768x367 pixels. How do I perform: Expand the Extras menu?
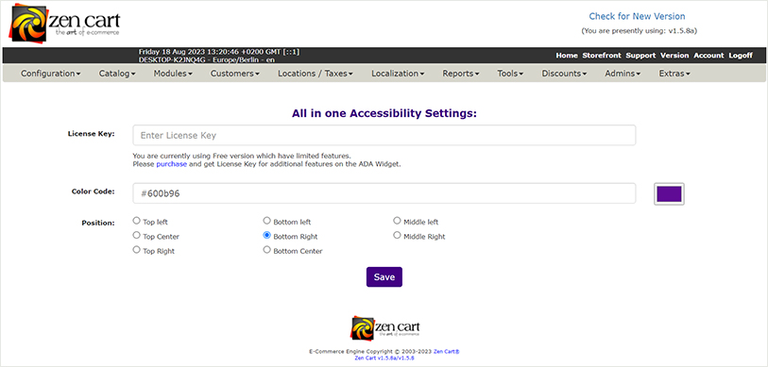[674, 74]
